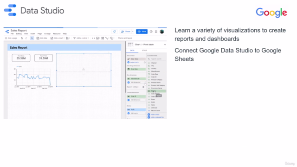Click plus icon of Add a Field
The height and width of the screenshot is (167, 297).
[x=149, y=115]
